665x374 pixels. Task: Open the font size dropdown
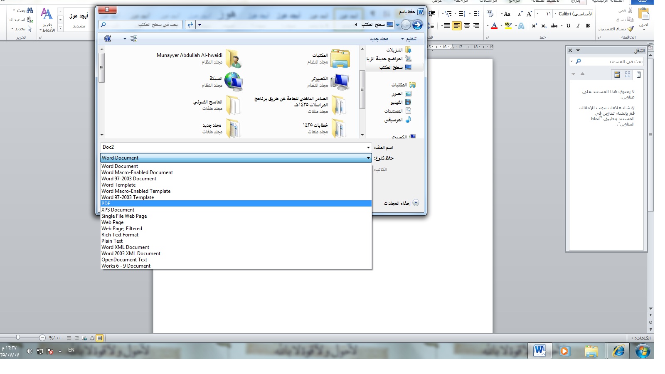pos(537,14)
